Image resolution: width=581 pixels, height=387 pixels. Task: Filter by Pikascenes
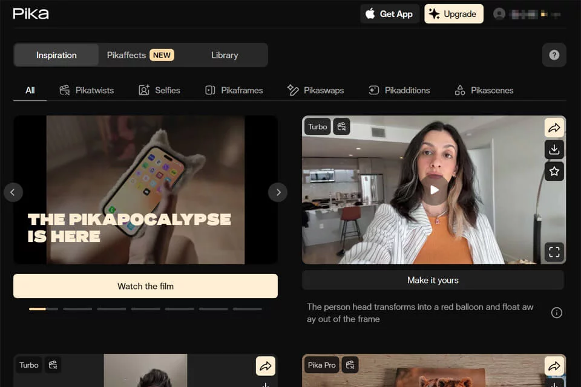click(484, 90)
